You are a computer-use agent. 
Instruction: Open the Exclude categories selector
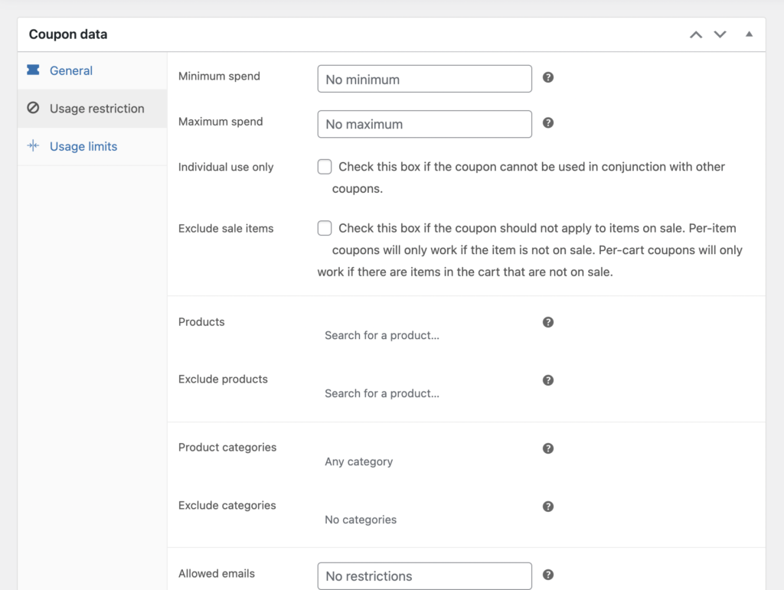click(424, 520)
